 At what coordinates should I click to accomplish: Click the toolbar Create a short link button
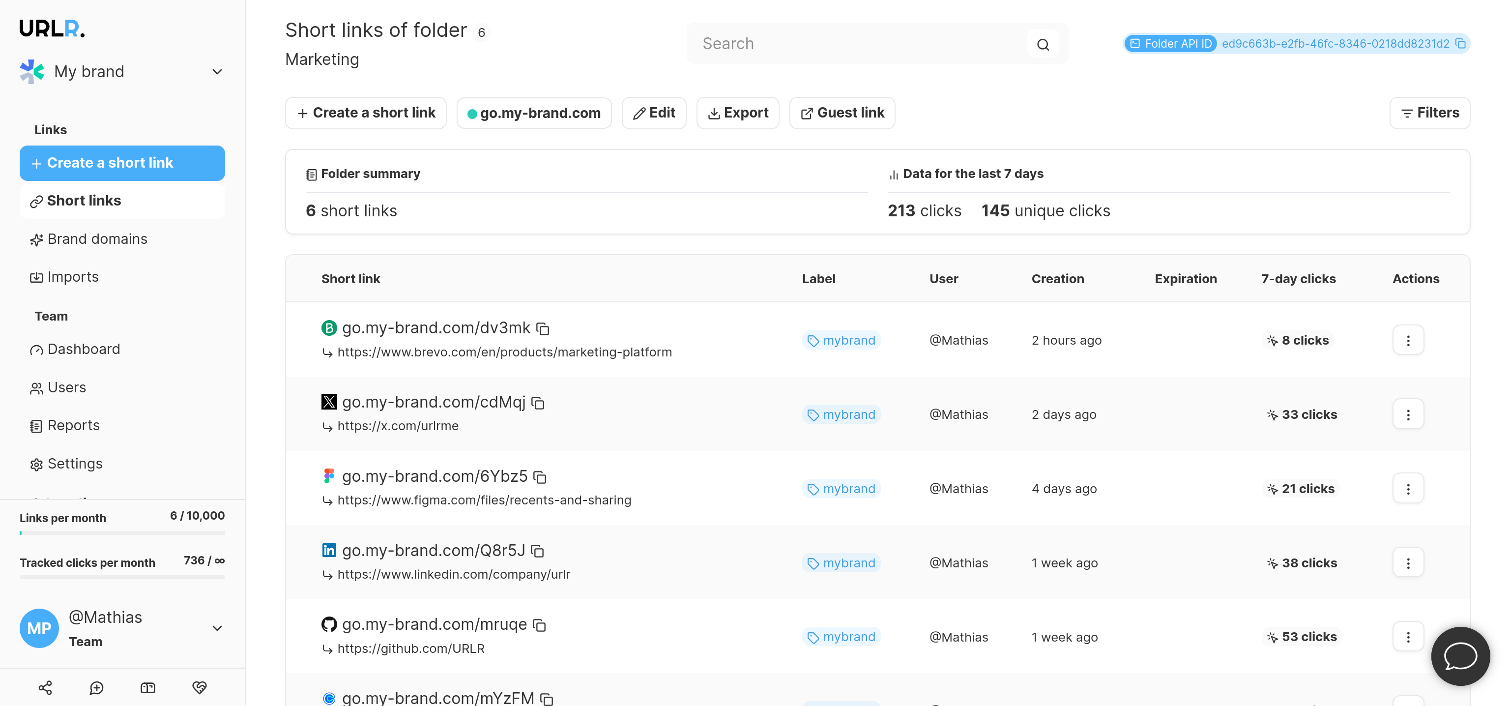tap(366, 113)
